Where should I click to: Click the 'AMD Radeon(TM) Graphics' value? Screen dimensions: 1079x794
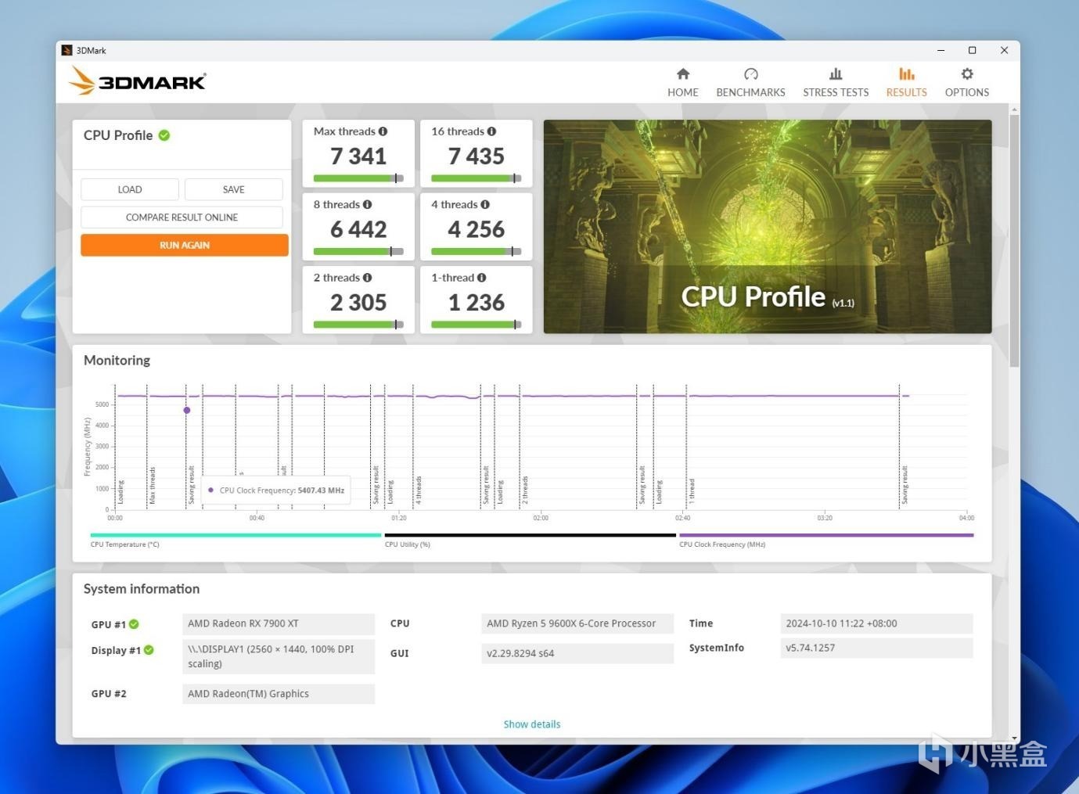[x=279, y=694]
